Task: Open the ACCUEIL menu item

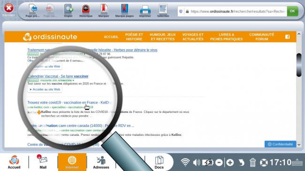Action: [111, 37]
